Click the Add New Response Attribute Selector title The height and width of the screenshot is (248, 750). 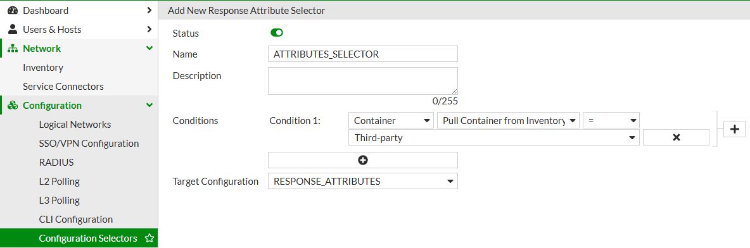[247, 11]
